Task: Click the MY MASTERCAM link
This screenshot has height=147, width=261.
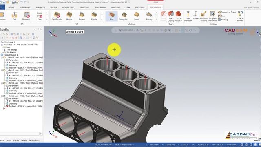Action: point(252,7)
